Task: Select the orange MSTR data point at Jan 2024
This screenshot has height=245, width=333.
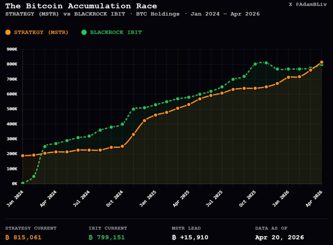Action: point(23,156)
